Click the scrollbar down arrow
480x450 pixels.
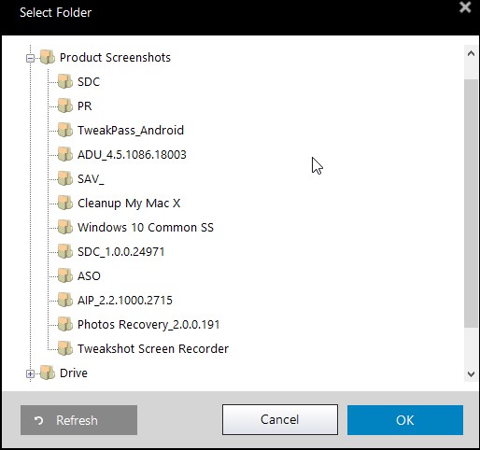click(471, 373)
